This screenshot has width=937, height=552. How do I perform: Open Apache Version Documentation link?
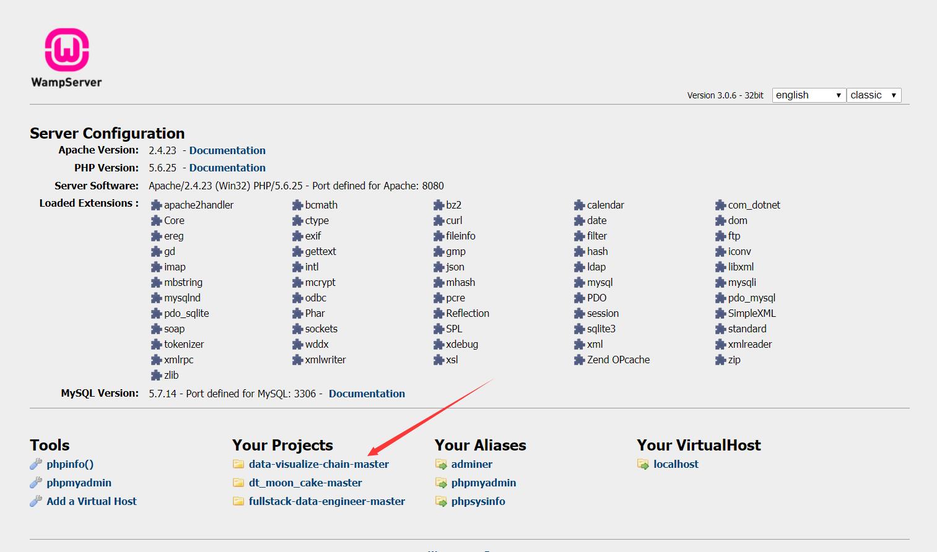tap(227, 150)
